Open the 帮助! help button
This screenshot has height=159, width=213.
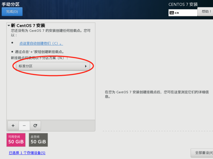coord(205,12)
